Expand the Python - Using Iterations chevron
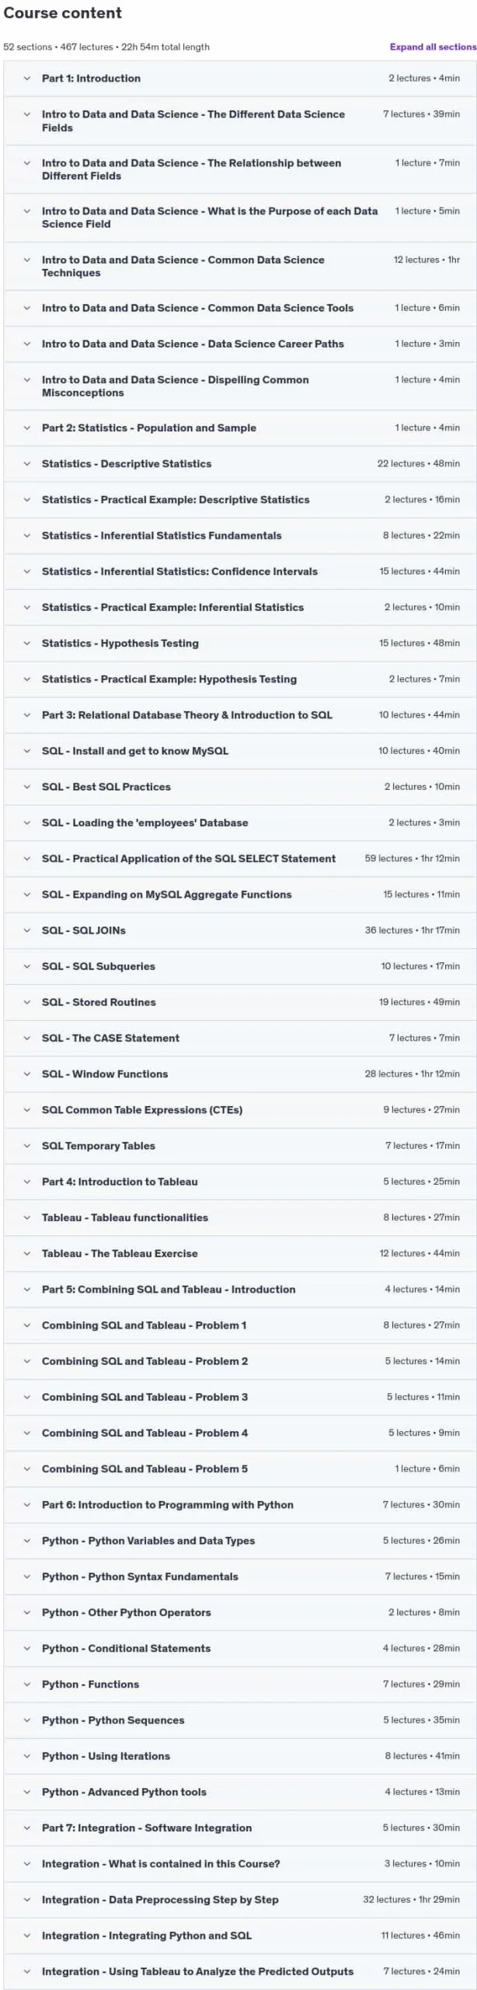The height and width of the screenshot is (1990, 477). point(27,1756)
